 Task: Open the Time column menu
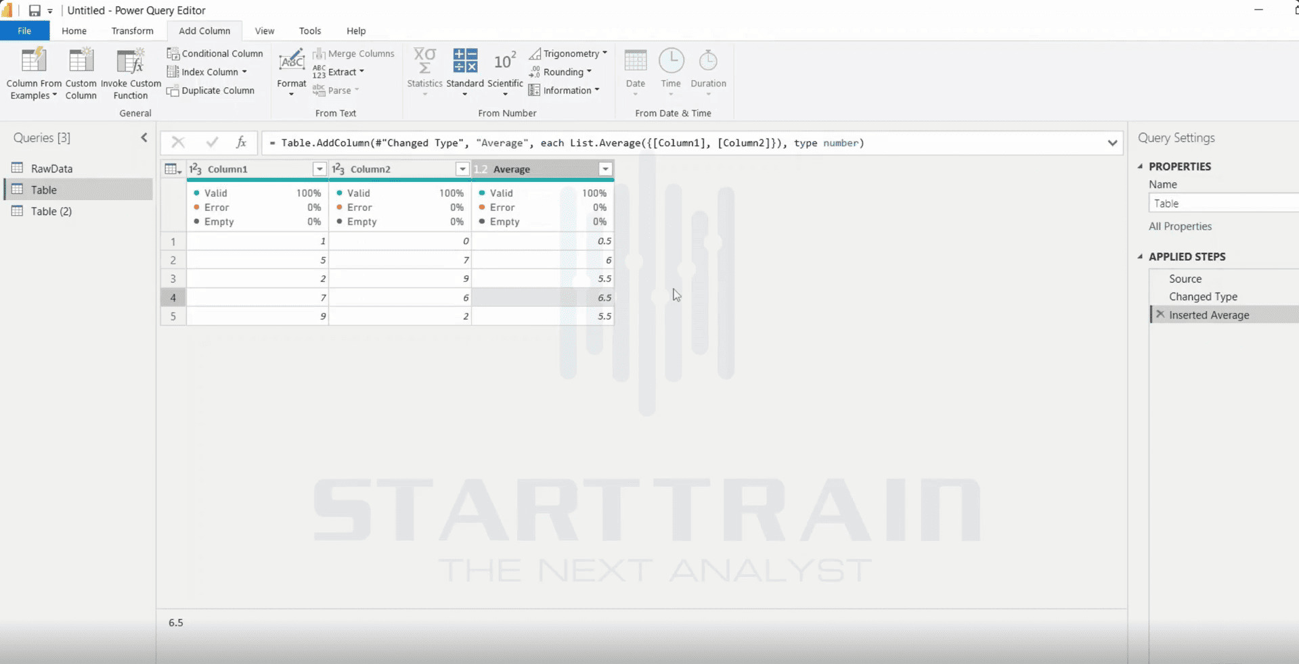click(671, 73)
